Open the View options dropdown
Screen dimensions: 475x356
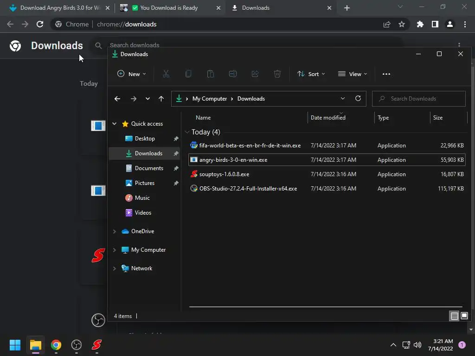point(353,74)
